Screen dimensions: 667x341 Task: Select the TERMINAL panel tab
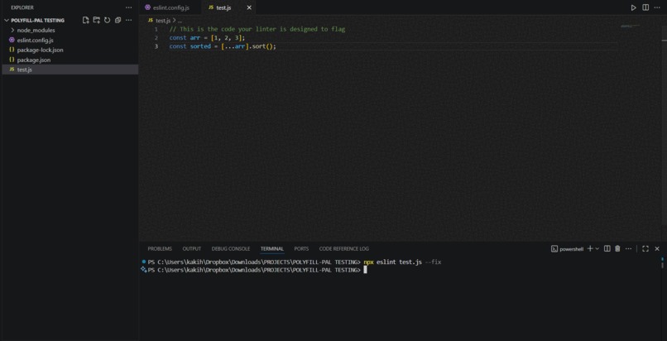click(x=271, y=249)
